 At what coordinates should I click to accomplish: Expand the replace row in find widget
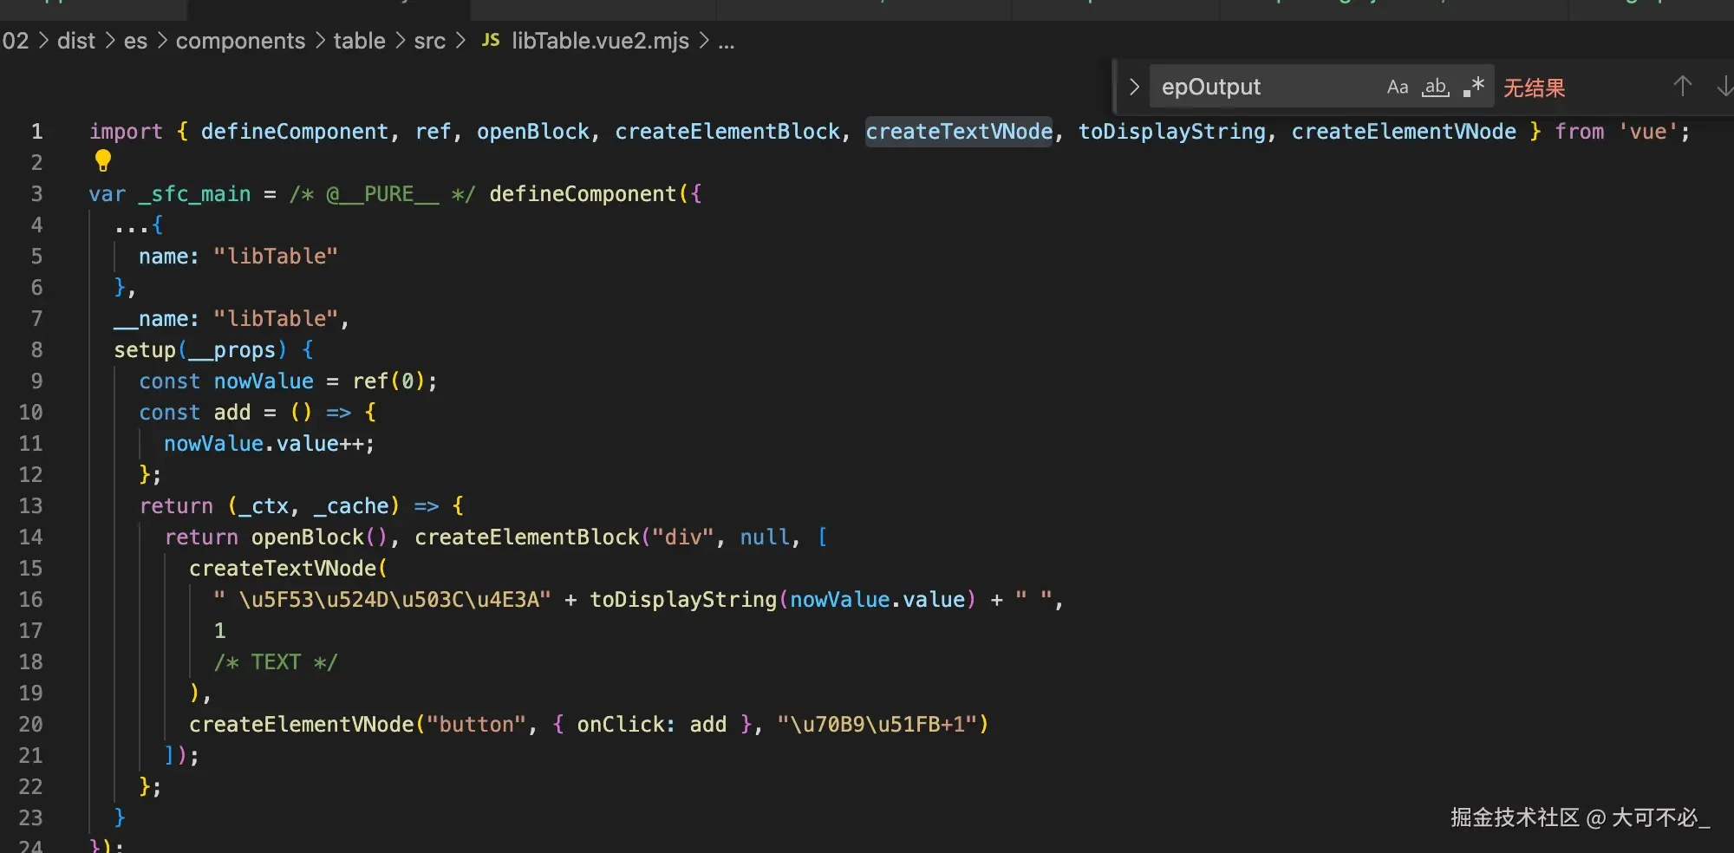click(1133, 87)
